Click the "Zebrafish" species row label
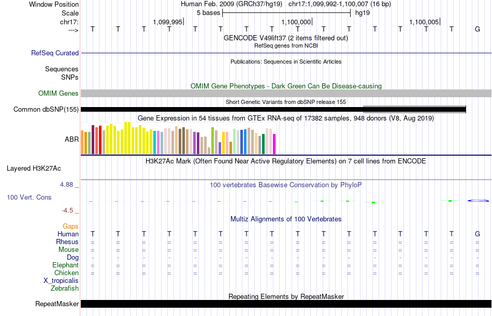 point(65,289)
